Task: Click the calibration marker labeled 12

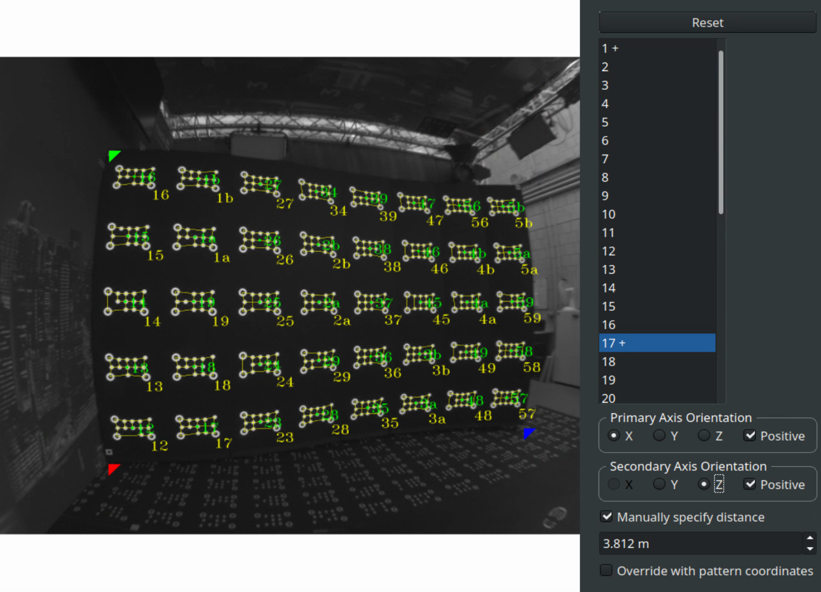Action: 132,428
